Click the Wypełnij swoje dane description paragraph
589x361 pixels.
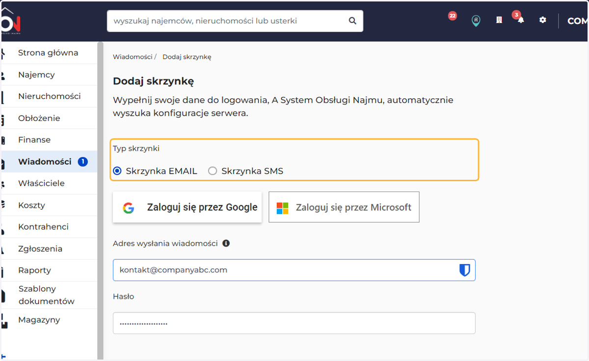pos(283,107)
